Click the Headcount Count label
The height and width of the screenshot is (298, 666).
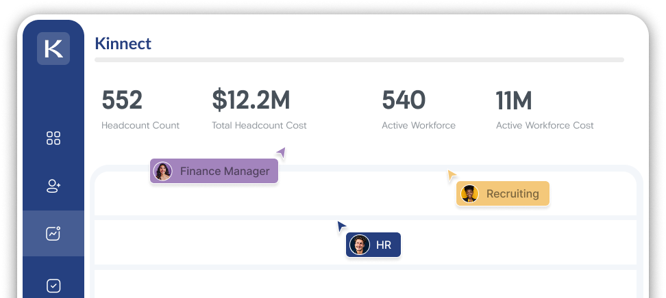(140, 126)
